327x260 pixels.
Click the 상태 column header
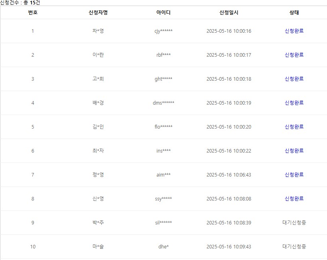294,12
